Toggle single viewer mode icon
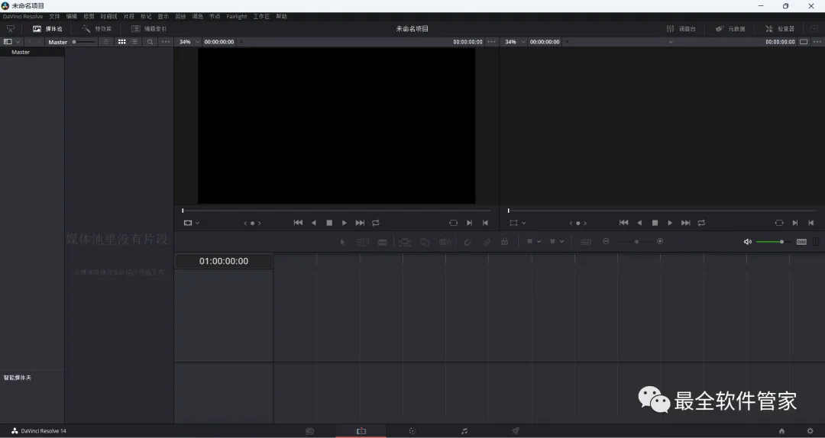The height and width of the screenshot is (438, 825). 804,41
